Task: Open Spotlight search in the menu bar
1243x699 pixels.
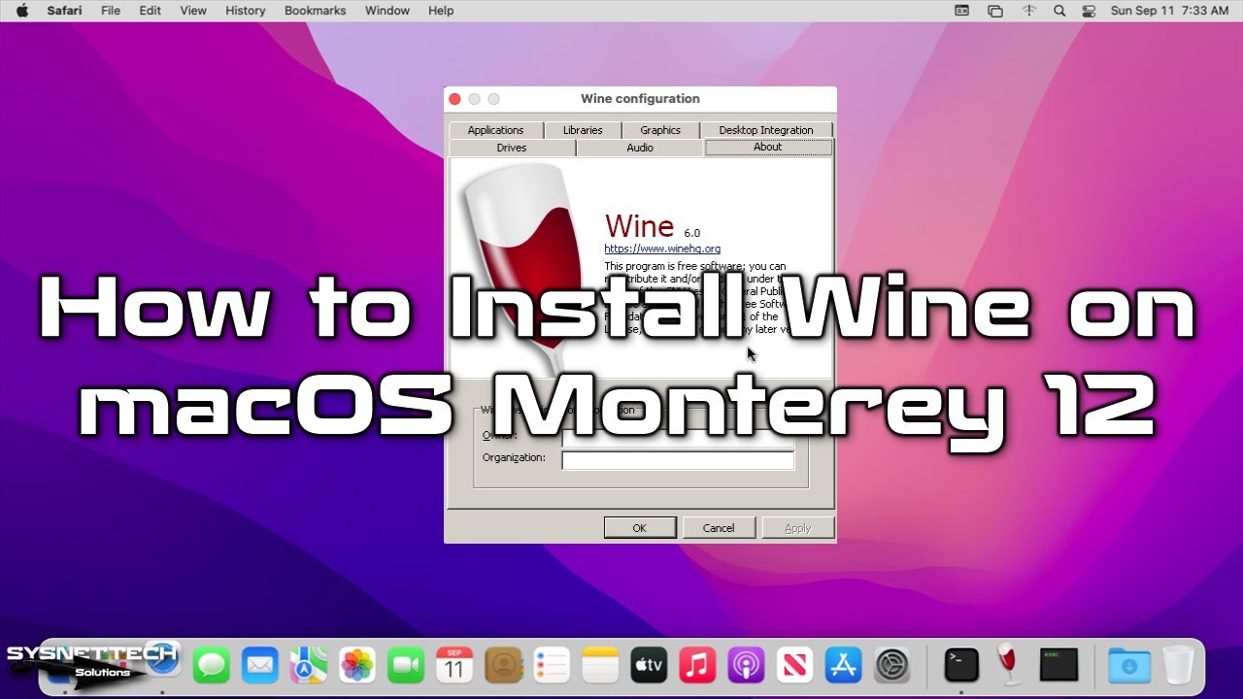Action: click(1059, 11)
